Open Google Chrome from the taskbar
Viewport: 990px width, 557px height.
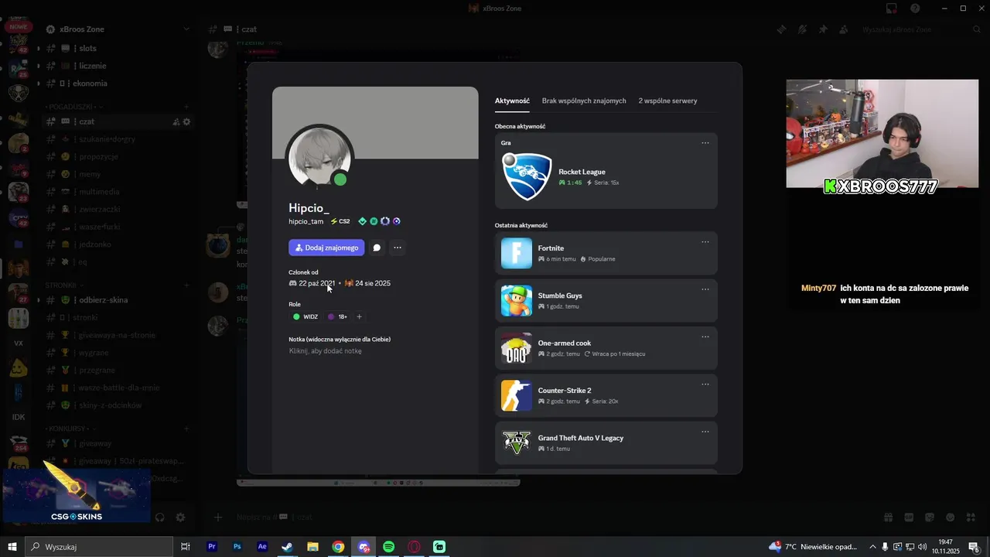coord(338,547)
